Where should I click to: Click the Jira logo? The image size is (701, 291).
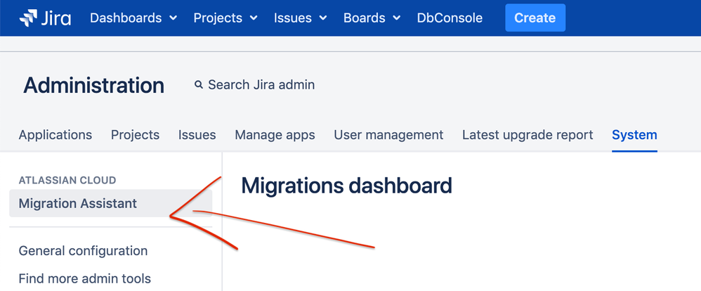45,18
